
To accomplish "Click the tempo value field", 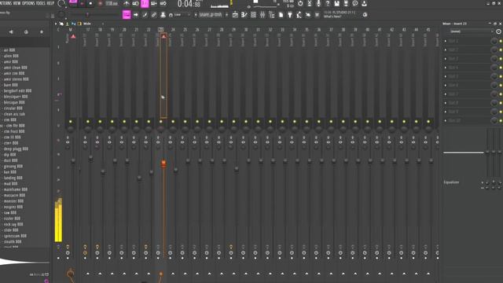I will point(112,3).
